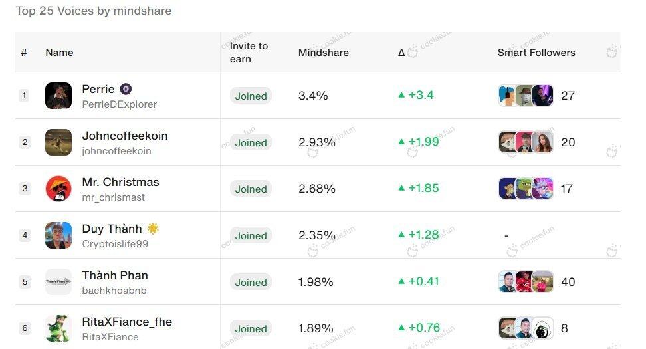Open Johncoffeekoin's avatar image
The width and height of the screenshot is (646, 349).
[x=58, y=142]
